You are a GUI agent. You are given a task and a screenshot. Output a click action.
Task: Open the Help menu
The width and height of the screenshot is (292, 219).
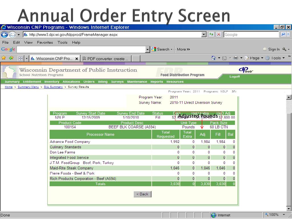tap(76, 42)
